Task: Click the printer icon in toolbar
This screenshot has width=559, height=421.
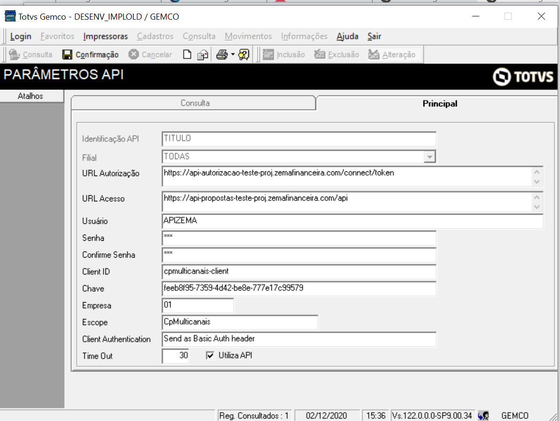Action: (222, 54)
